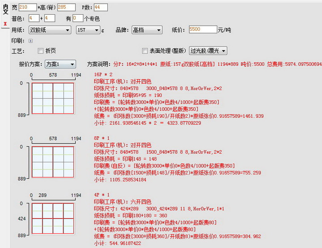
Task: Click the 高(脊) height input field
Action: (66, 8)
